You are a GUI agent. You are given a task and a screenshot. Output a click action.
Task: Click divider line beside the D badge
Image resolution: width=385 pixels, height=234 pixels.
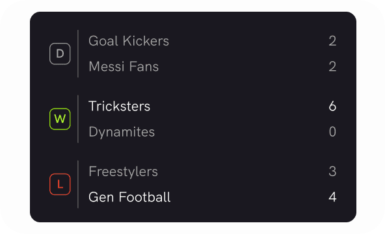(x=78, y=54)
